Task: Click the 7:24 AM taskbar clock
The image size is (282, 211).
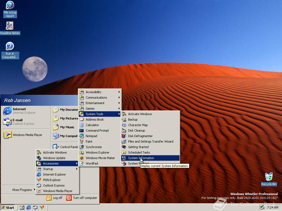Action: pos(273,208)
